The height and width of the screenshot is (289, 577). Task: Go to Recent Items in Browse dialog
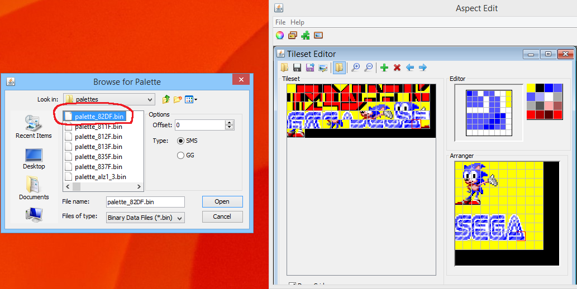pos(34,127)
